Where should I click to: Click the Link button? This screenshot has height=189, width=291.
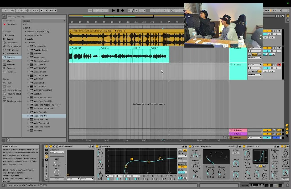(6, 10)
